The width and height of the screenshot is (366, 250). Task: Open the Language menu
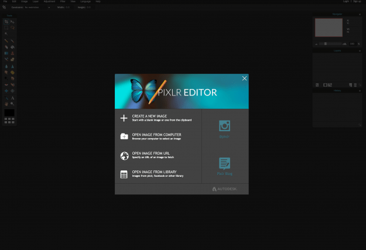click(x=85, y=1)
